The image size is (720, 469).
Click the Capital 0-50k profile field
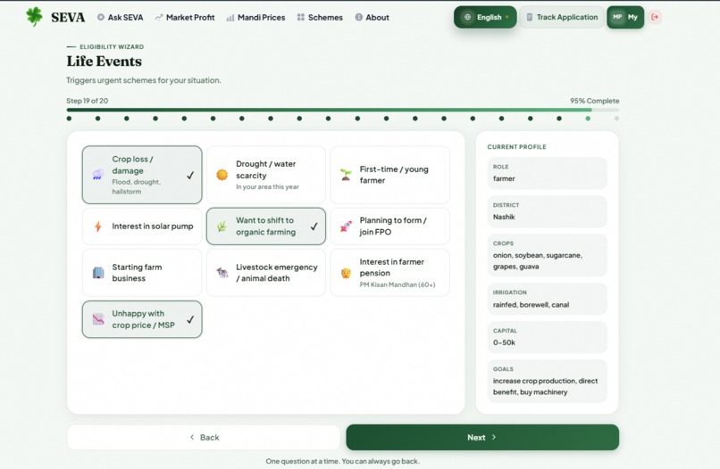coord(547,337)
